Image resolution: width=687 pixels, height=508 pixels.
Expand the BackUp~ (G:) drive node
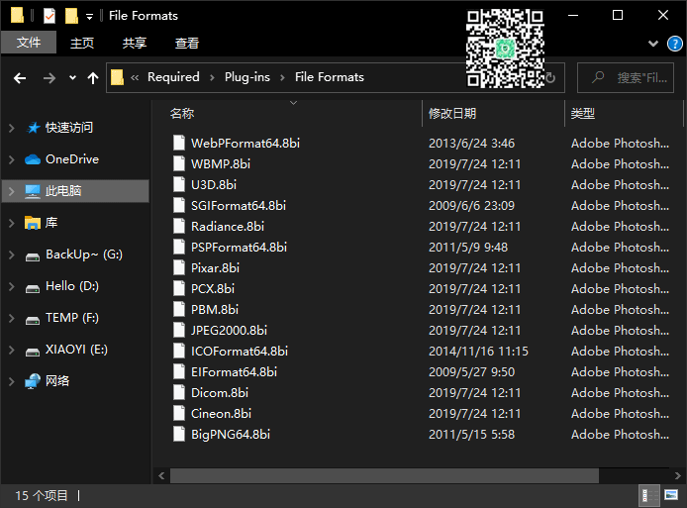12,254
